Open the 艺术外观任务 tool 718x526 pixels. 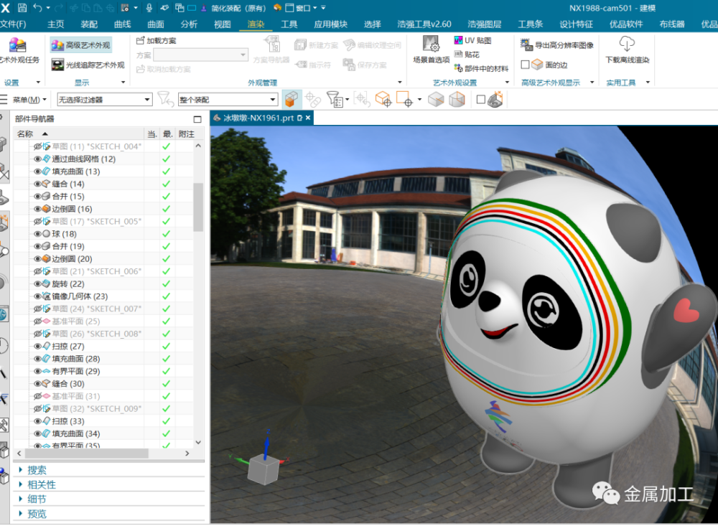click(x=19, y=51)
